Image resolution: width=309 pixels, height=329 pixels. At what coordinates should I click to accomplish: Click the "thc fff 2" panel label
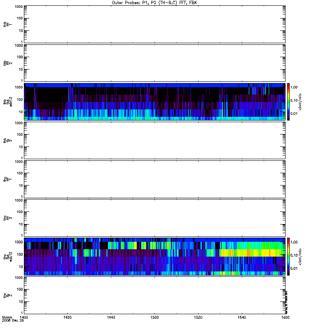(x=7, y=218)
